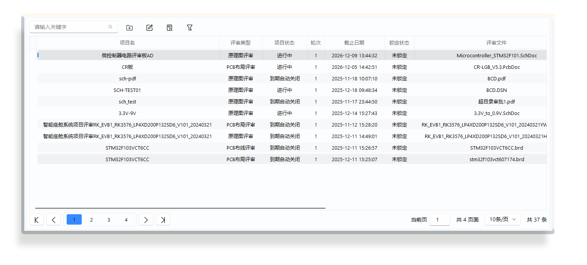Screen dimensions: 587x265
Task: Go to the previous page arrow
Action: (54, 220)
